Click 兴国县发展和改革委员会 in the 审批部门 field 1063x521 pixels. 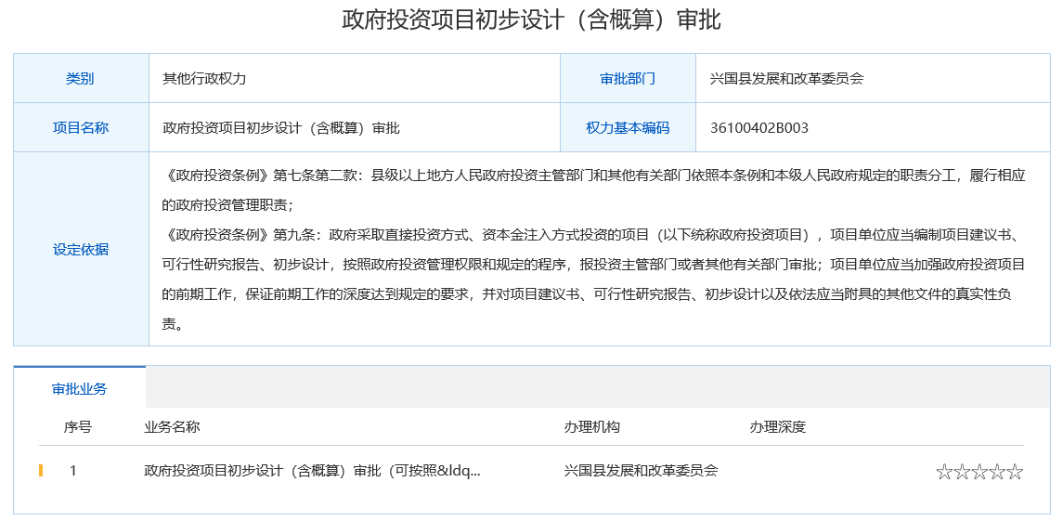tap(786, 79)
